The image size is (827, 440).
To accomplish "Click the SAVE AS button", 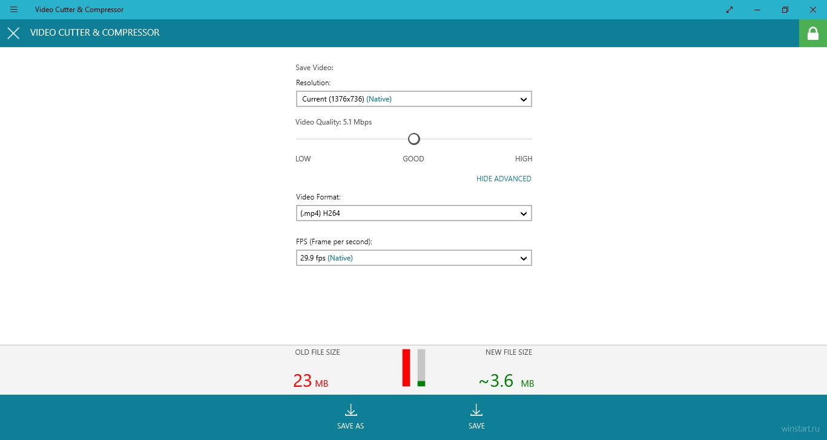I will click(x=351, y=417).
